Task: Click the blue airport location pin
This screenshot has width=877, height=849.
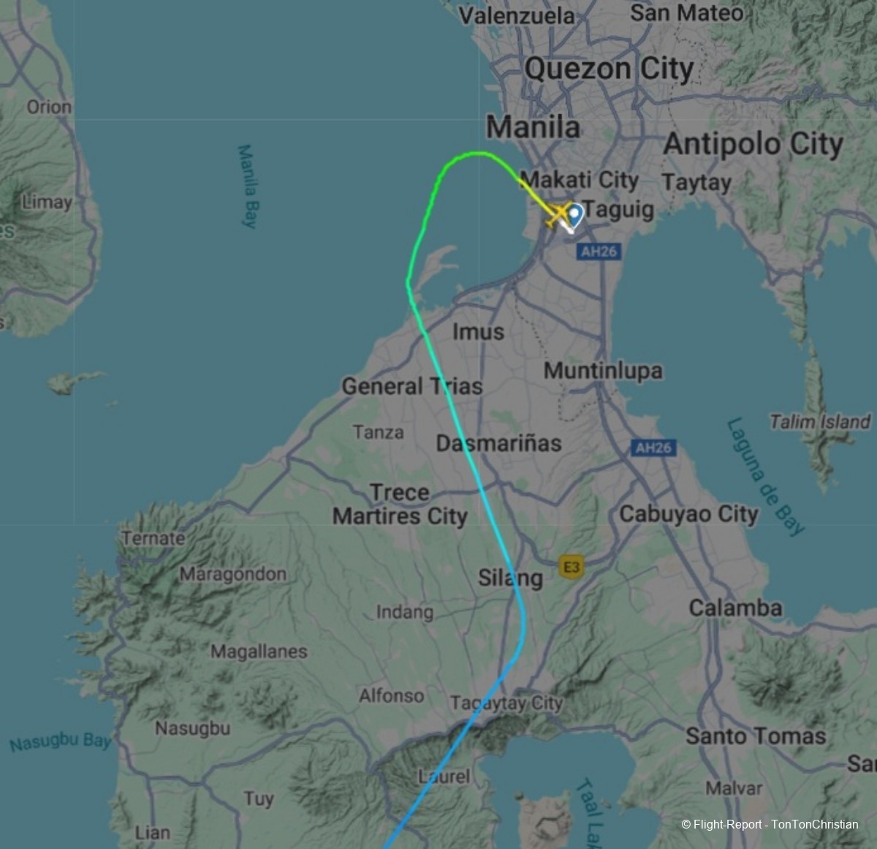Action: click(x=575, y=216)
